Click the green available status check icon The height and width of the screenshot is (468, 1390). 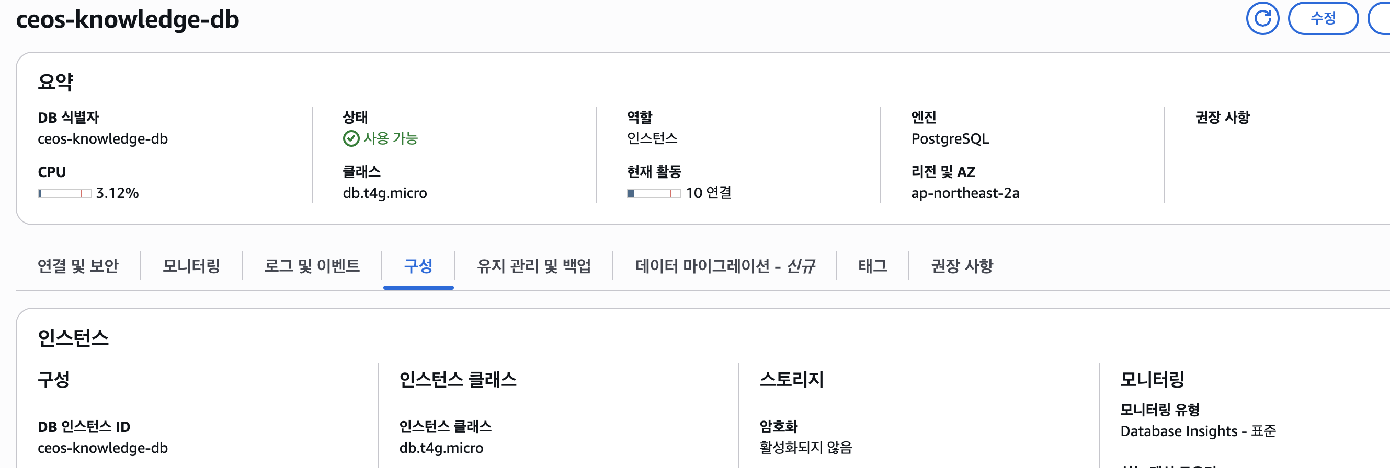click(x=351, y=138)
